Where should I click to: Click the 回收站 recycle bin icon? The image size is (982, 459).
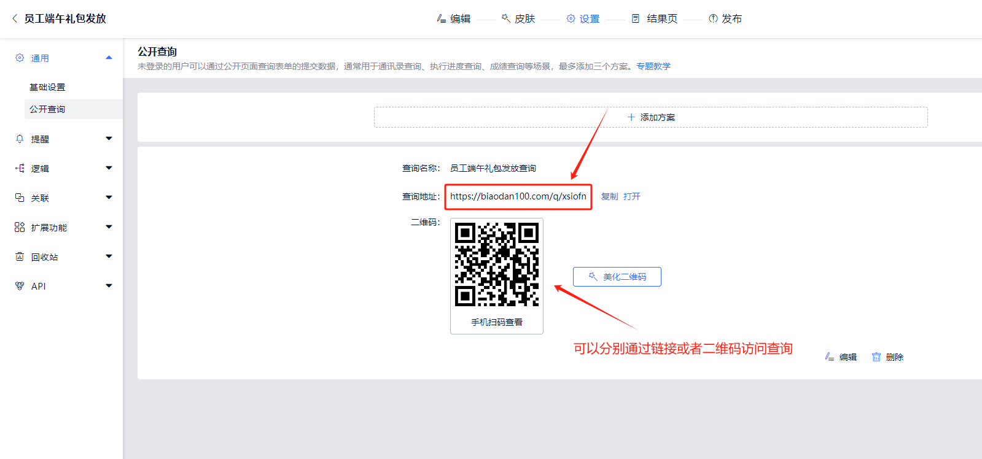point(20,256)
